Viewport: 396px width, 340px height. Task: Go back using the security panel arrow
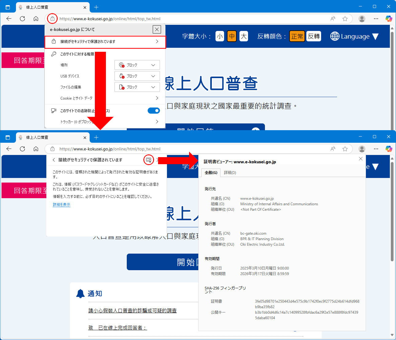pos(54,160)
